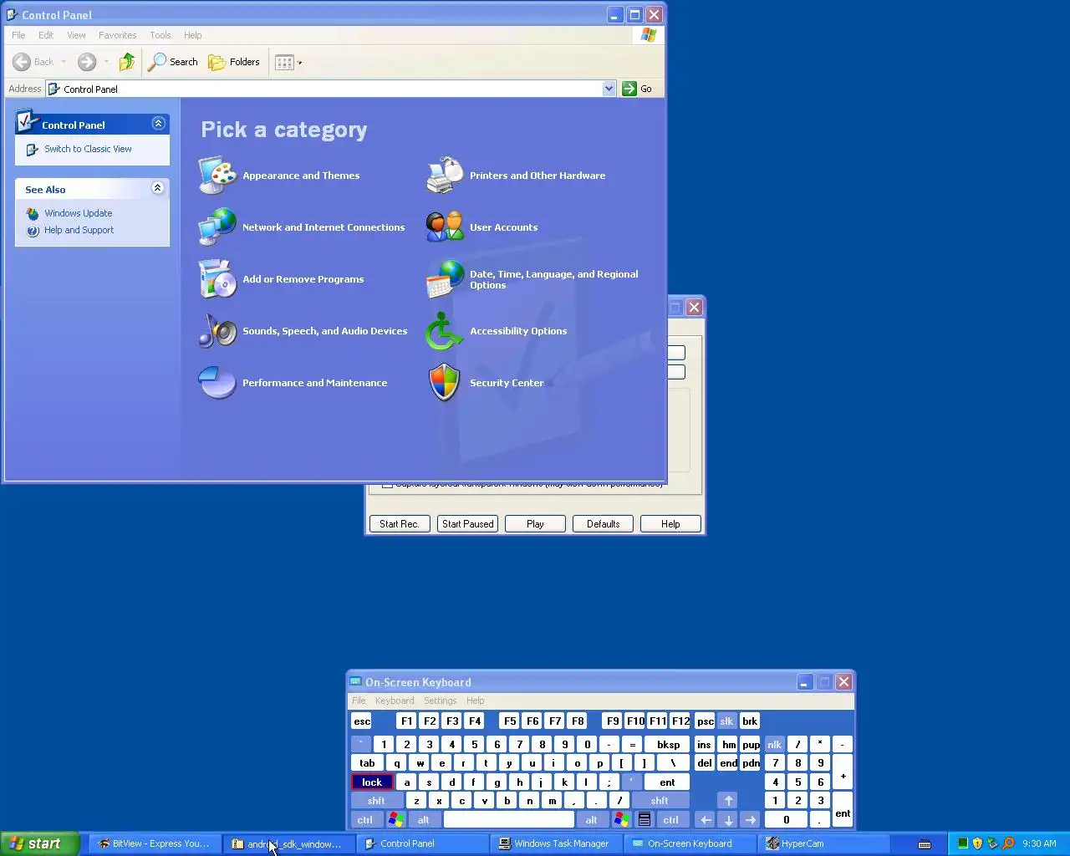Open Add or Remove Programs icon
The height and width of the screenshot is (856, 1070).
point(217,279)
